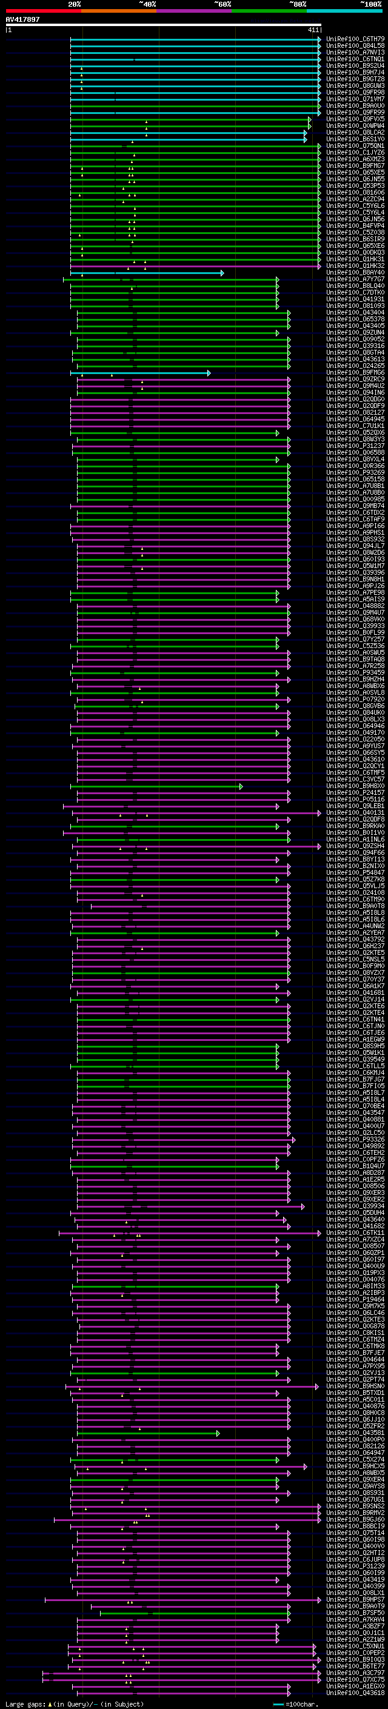This screenshot has width=388, height=1709.
Task: Select label UniRef100_Q40131
Action: coord(355,813)
